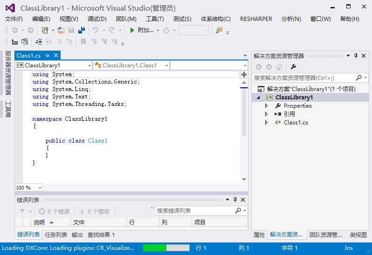Viewport: 372px width, 255px height.
Task: Open the 文件(F) menu
Action: [14, 19]
